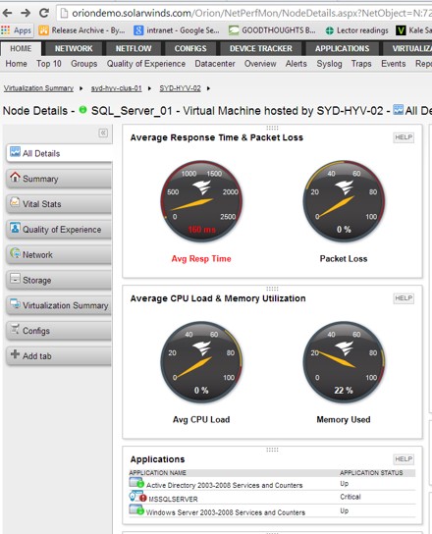Click the plus icon for Add tab

point(15,354)
